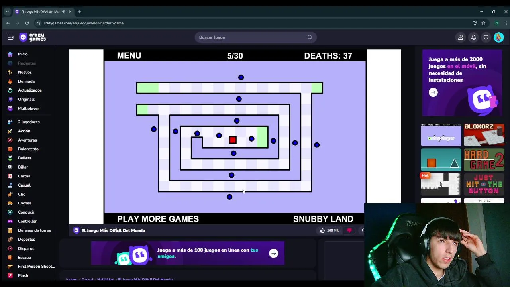Open the user avatar profile

(499, 37)
